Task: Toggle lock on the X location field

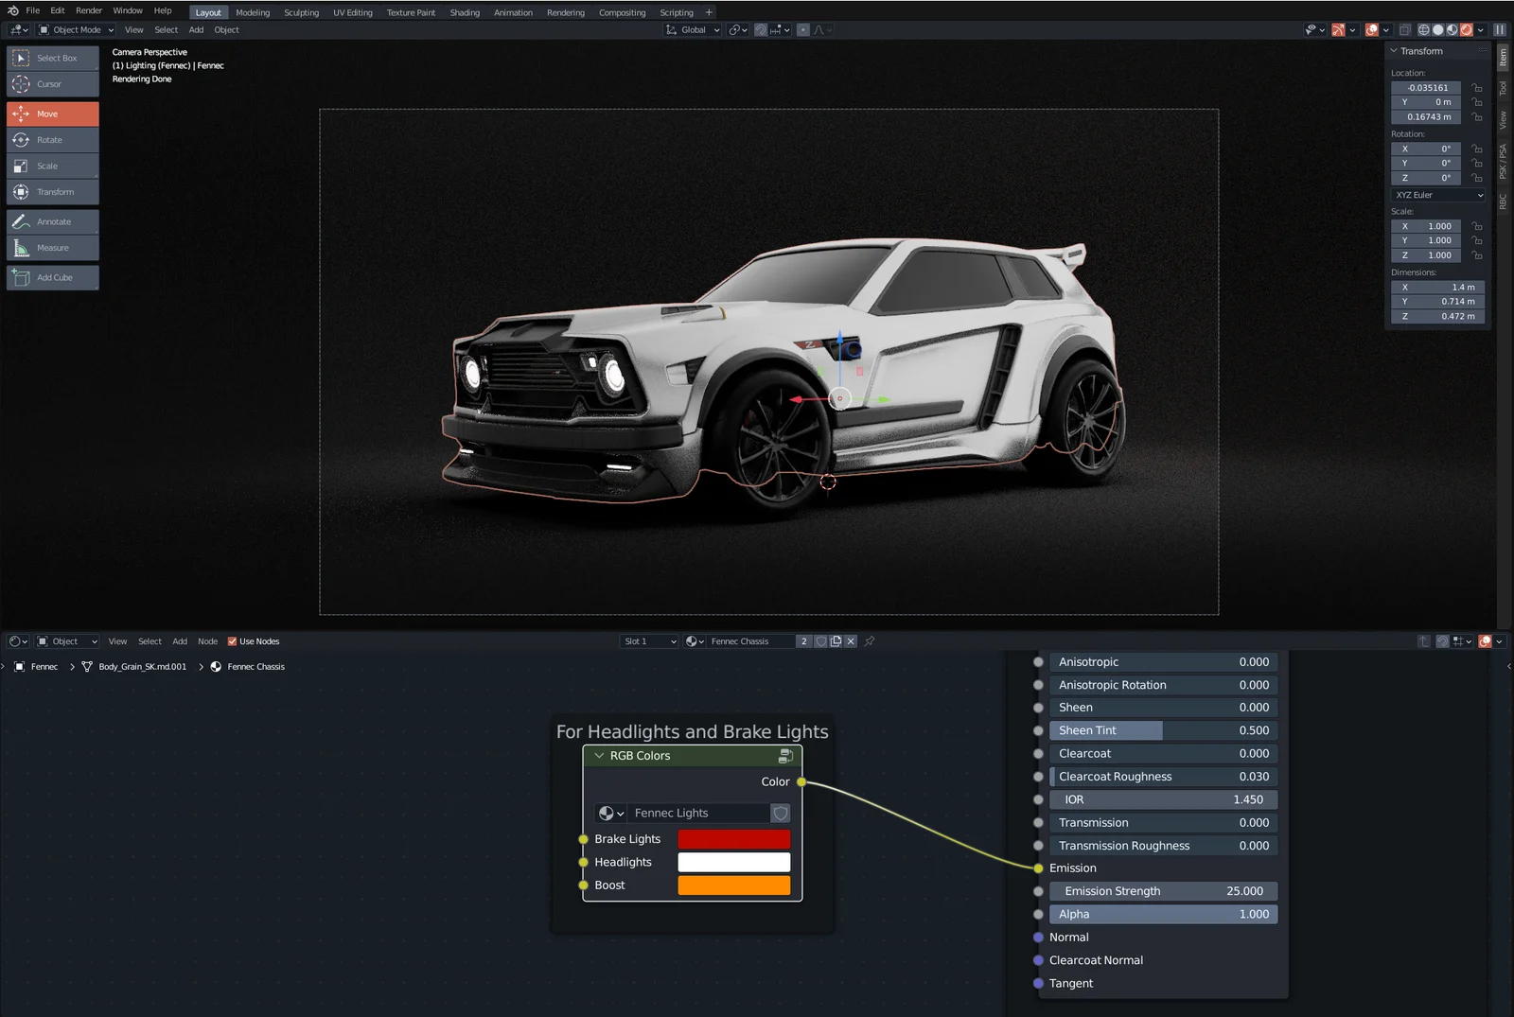Action: [1477, 88]
